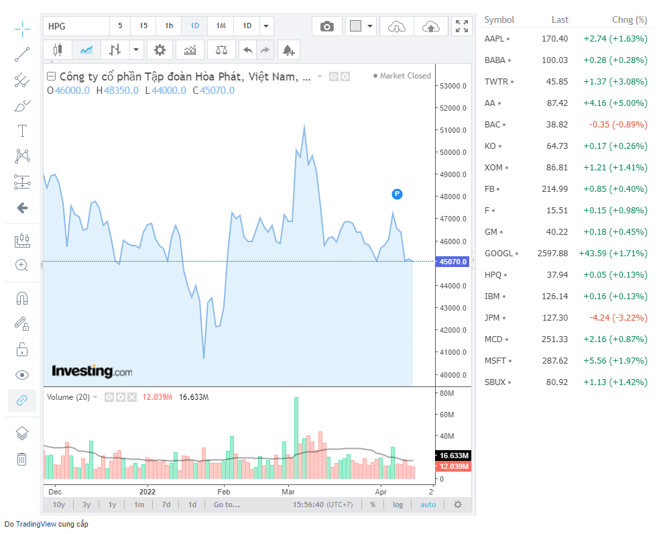Screen dimensions: 669x534
Task: Remove drawings with the trash icon
Action: tap(22, 459)
